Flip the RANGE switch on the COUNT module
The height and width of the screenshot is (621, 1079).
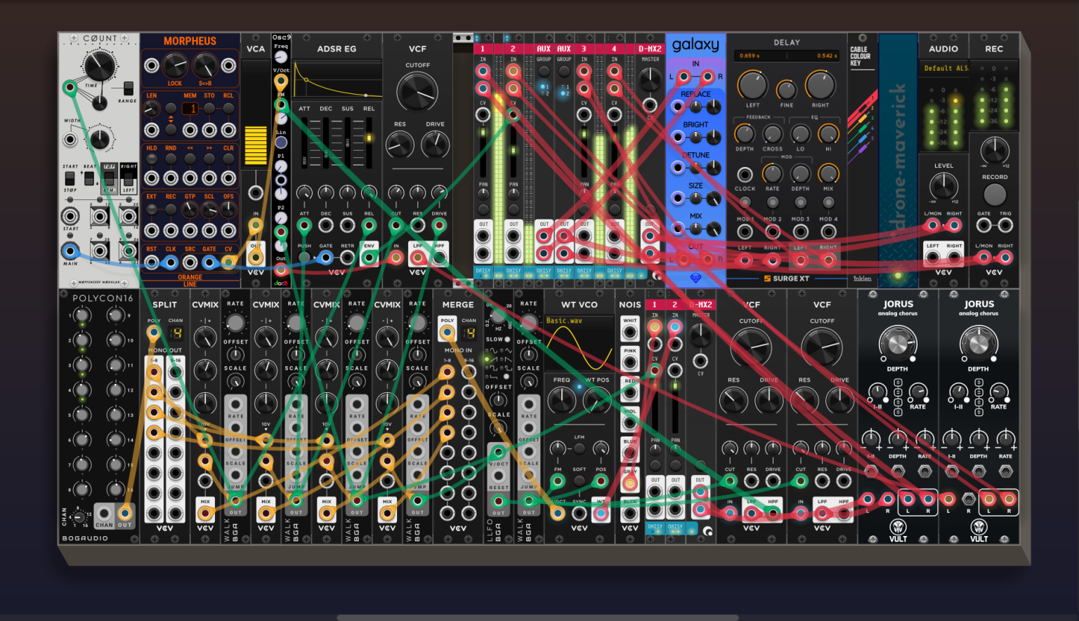(x=128, y=88)
